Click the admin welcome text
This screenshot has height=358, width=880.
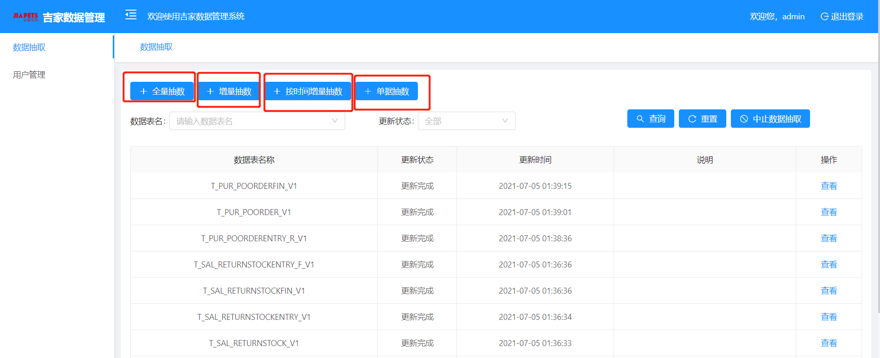point(777,17)
